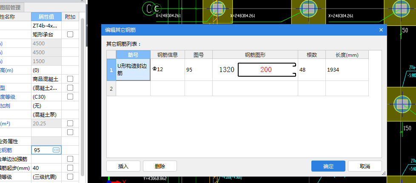
Task: Click the 插入 button
Action: (123, 166)
